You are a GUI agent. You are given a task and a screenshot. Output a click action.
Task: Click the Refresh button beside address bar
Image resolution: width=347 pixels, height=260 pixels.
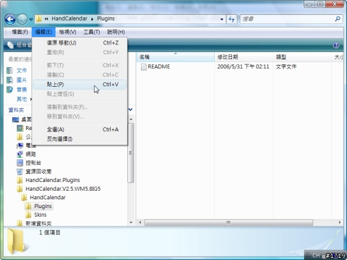[x=232, y=19]
